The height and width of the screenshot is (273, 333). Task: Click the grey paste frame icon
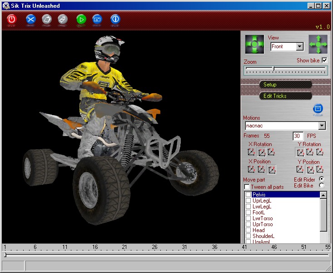coord(63,20)
